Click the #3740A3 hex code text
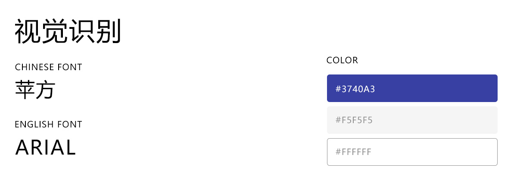The width and height of the screenshot is (517, 189). [x=355, y=89]
